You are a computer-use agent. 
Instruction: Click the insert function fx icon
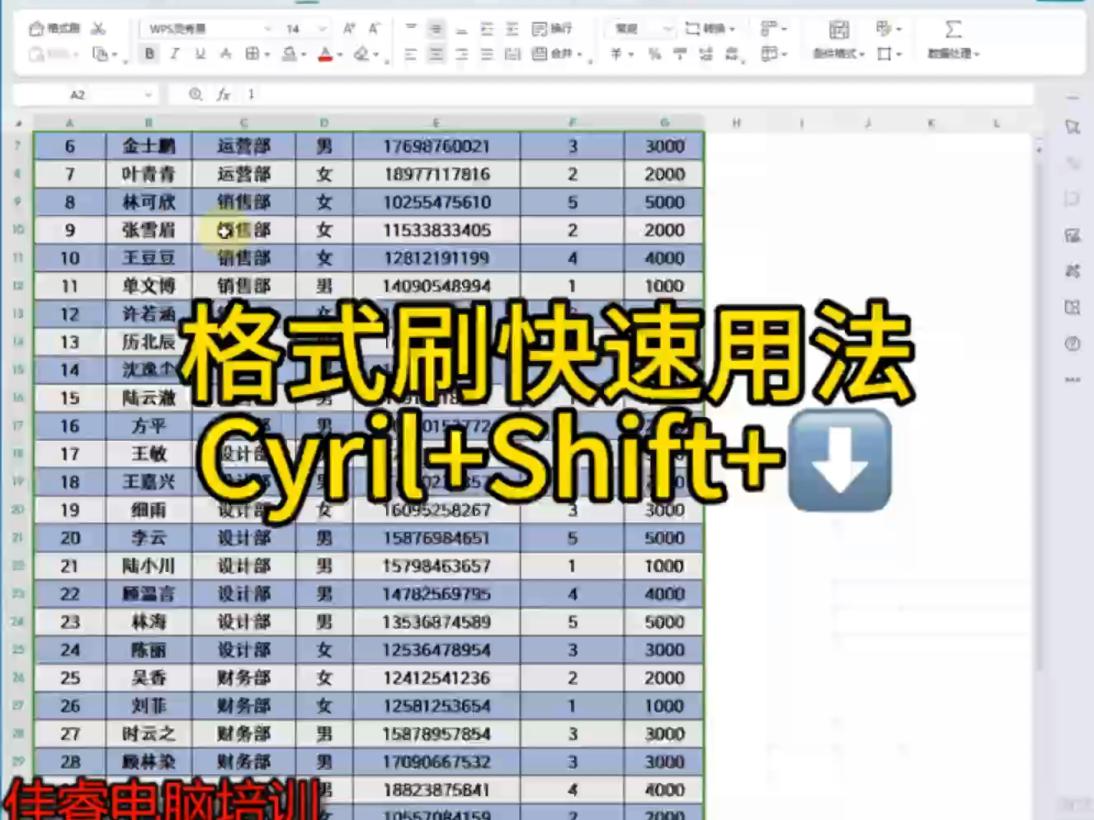pyautogui.click(x=224, y=95)
